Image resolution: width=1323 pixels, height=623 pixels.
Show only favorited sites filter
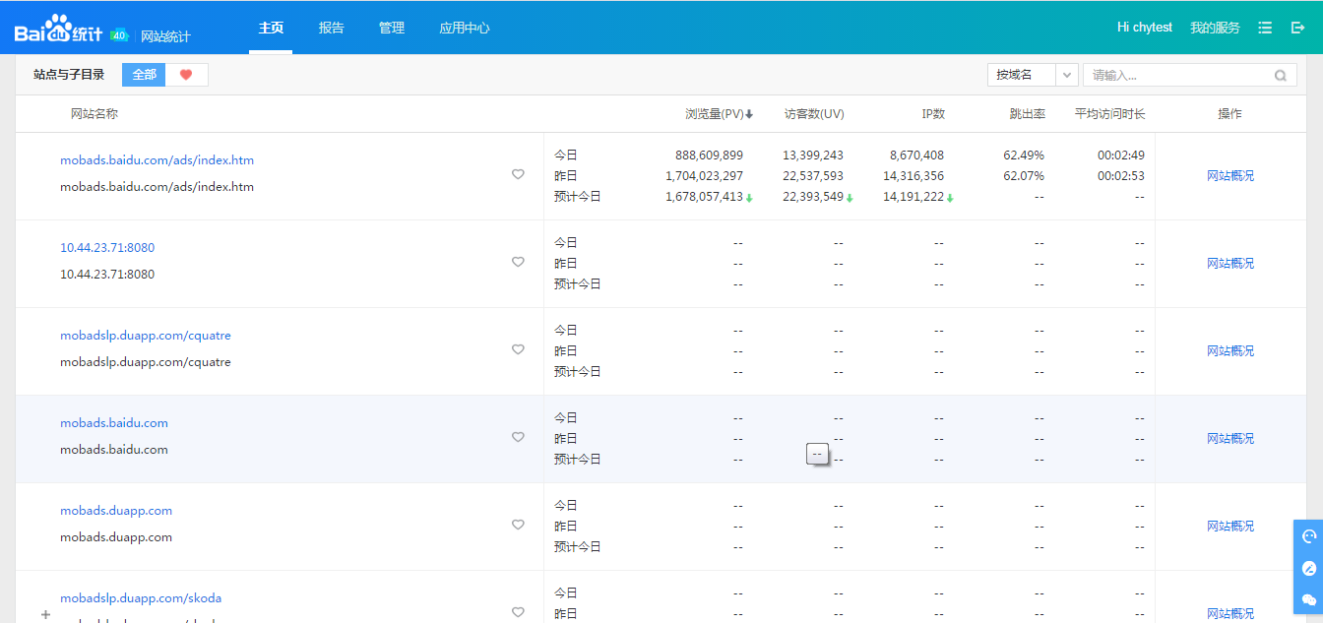(186, 75)
